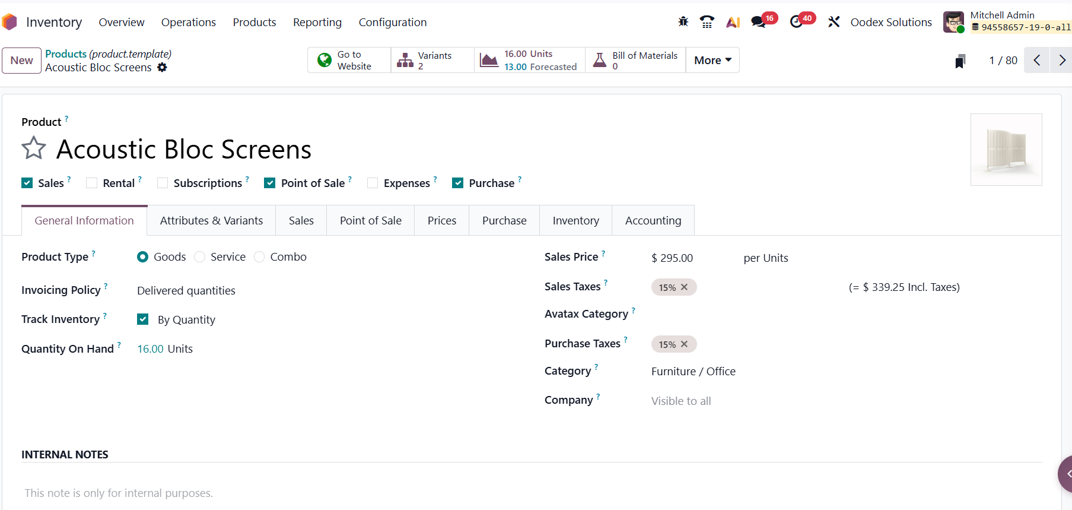Tick the Subscriptions checkbox
1072x510 pixels.
click(x=163, y=183)
